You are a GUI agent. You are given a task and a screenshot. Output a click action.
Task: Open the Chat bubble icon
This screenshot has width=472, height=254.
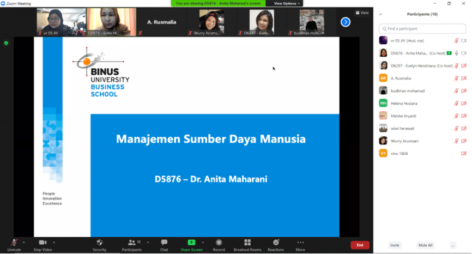(164, 242)
